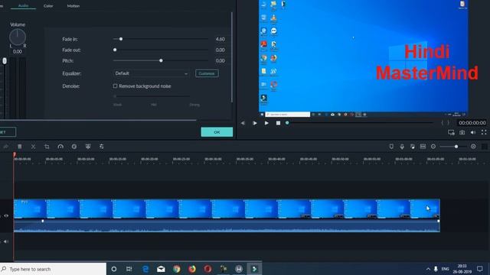The height and width of the screenshot is (275, 490).
Task: Stop the preview playback
Action: click(x=278, y=123)
